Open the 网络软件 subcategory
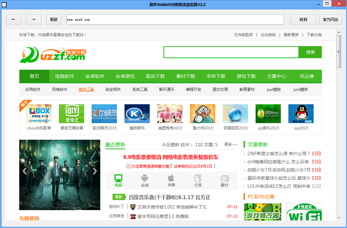Image resolution: width=347 pixels, height=228 pixels. tap(59, 89)
